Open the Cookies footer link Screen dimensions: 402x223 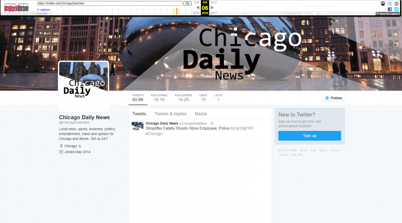pos(283,155)
